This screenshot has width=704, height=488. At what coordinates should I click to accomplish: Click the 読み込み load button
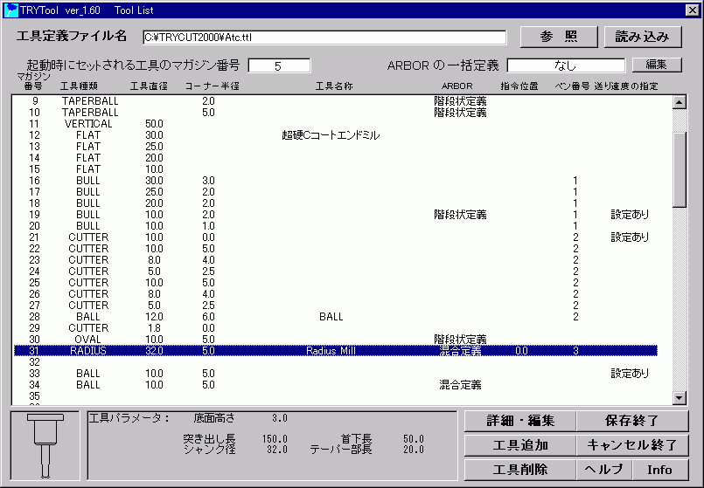[x=643, y=37]
